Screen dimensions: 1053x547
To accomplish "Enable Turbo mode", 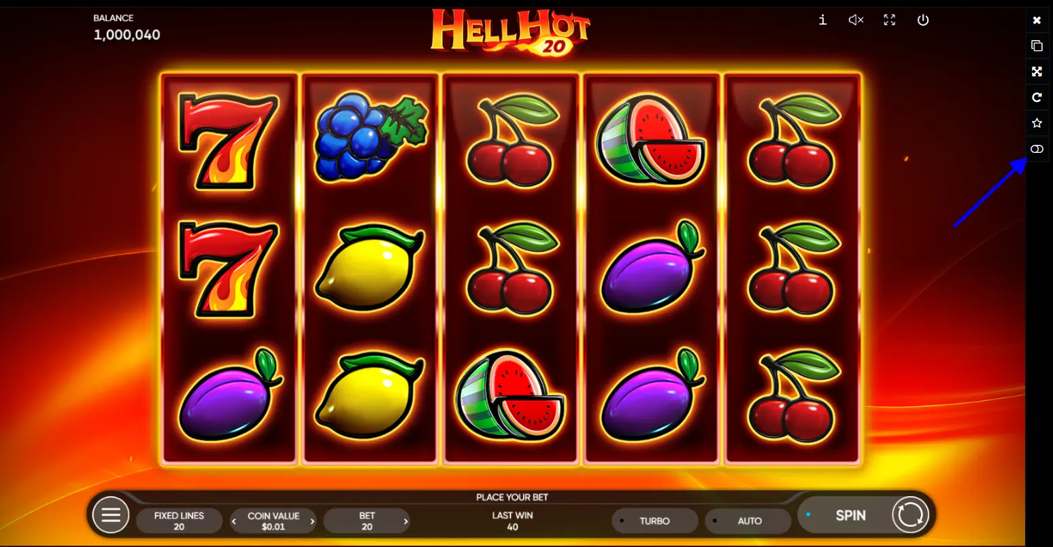I will pyautogui.click(x=655, y=521).
